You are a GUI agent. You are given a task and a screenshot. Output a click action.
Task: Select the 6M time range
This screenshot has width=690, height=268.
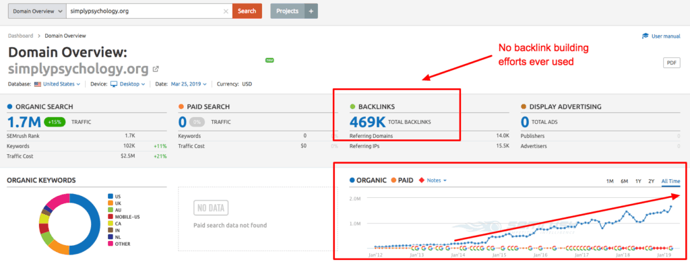point(624,181)
